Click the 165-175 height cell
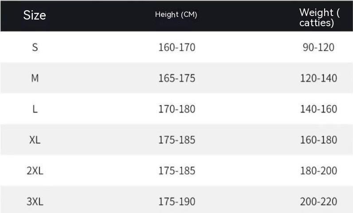Screen dimensions: 353x213 click(x=176, y=78)
